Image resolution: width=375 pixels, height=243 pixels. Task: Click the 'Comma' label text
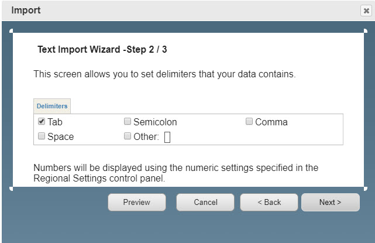pyautogui.click(x=271, y=122)
